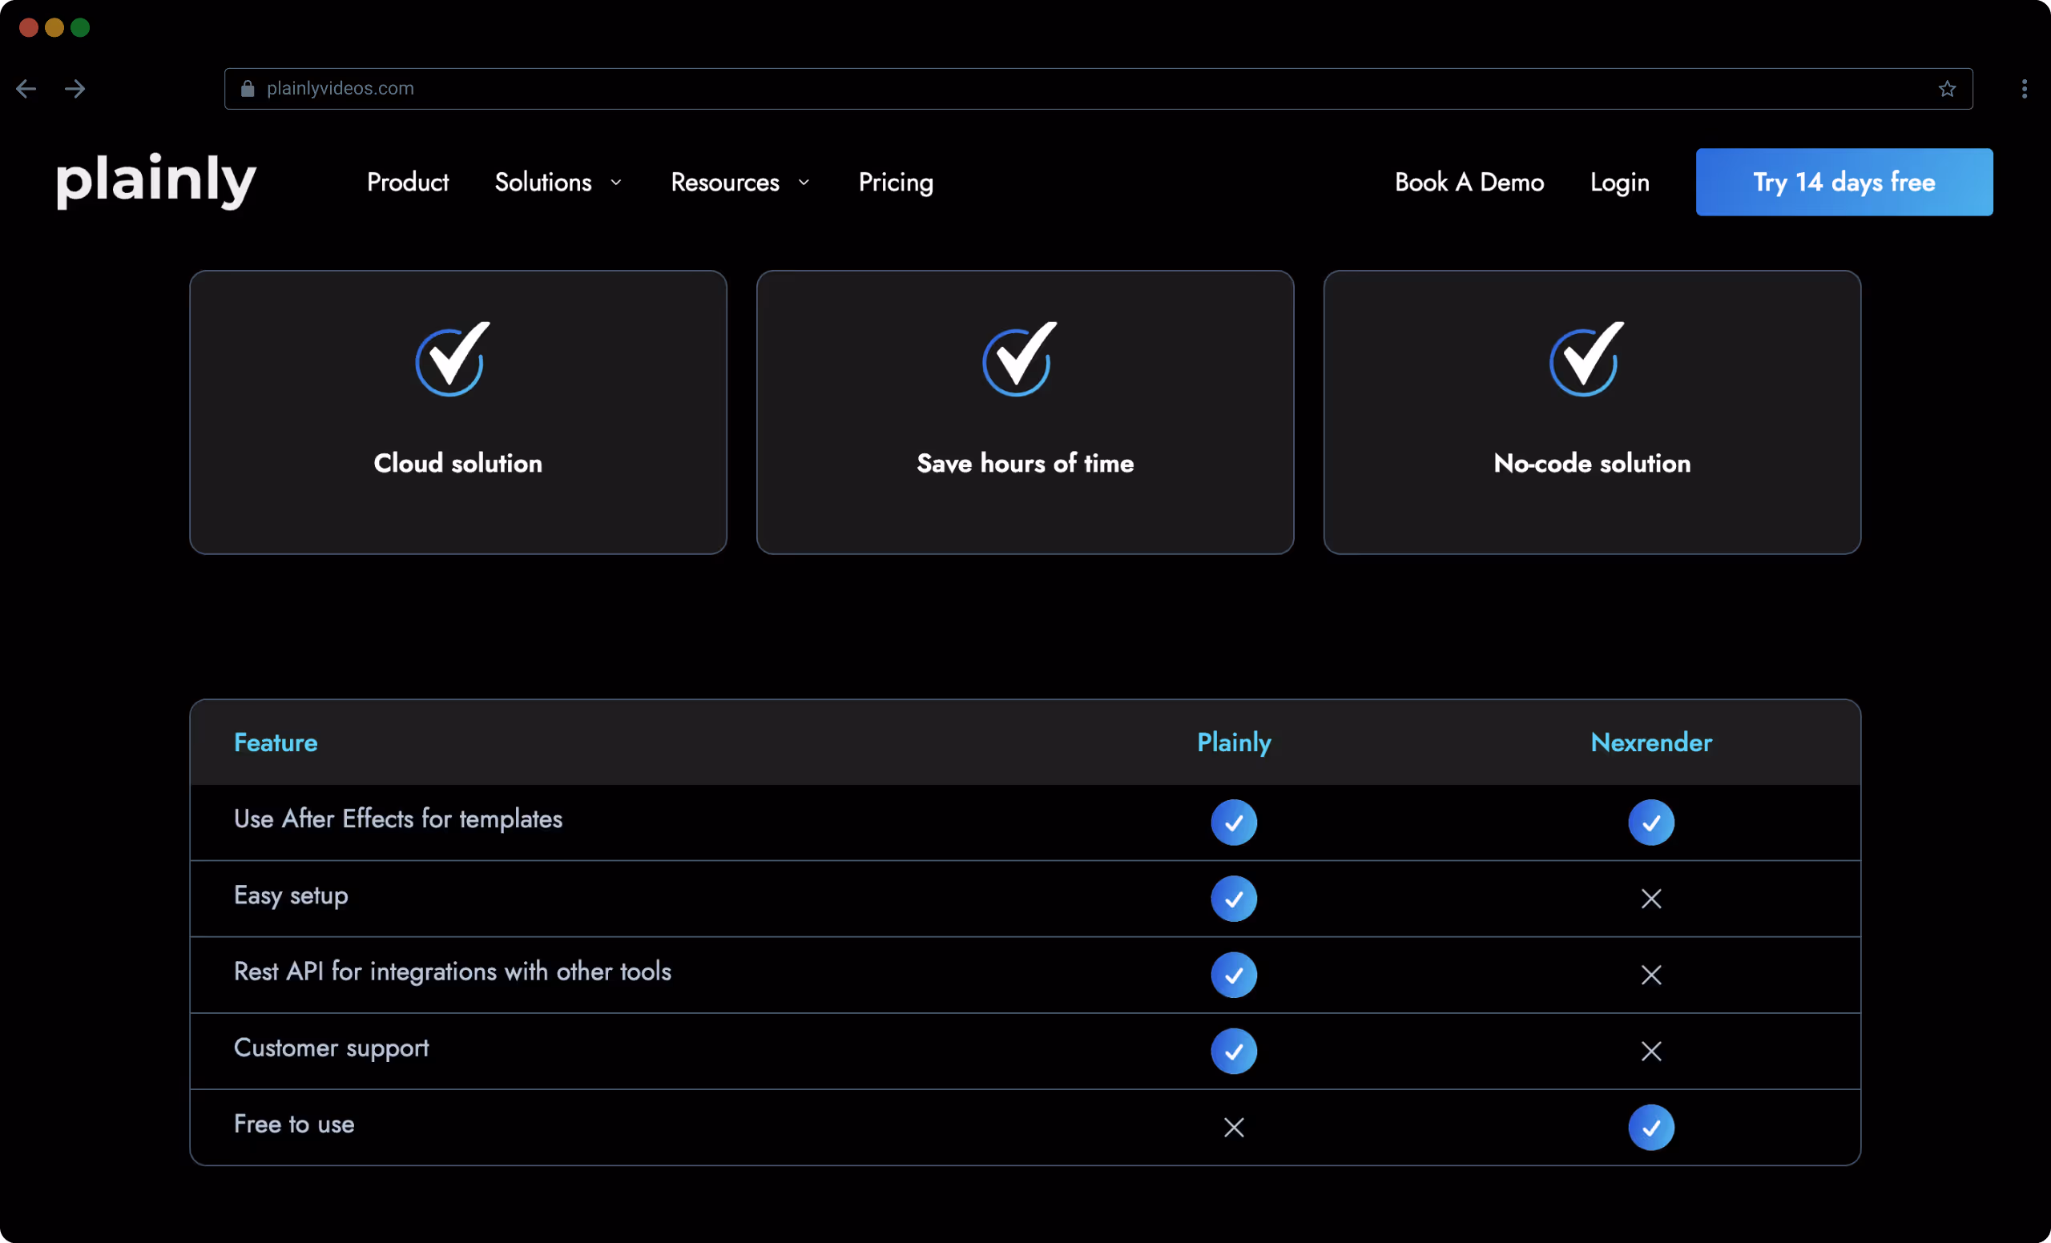Click the plainly logo
This screenshot has height=1243, width=2051.
[155, 181]
